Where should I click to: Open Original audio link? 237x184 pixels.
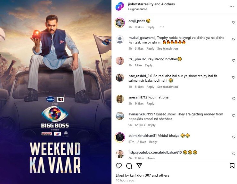[137, 9]
